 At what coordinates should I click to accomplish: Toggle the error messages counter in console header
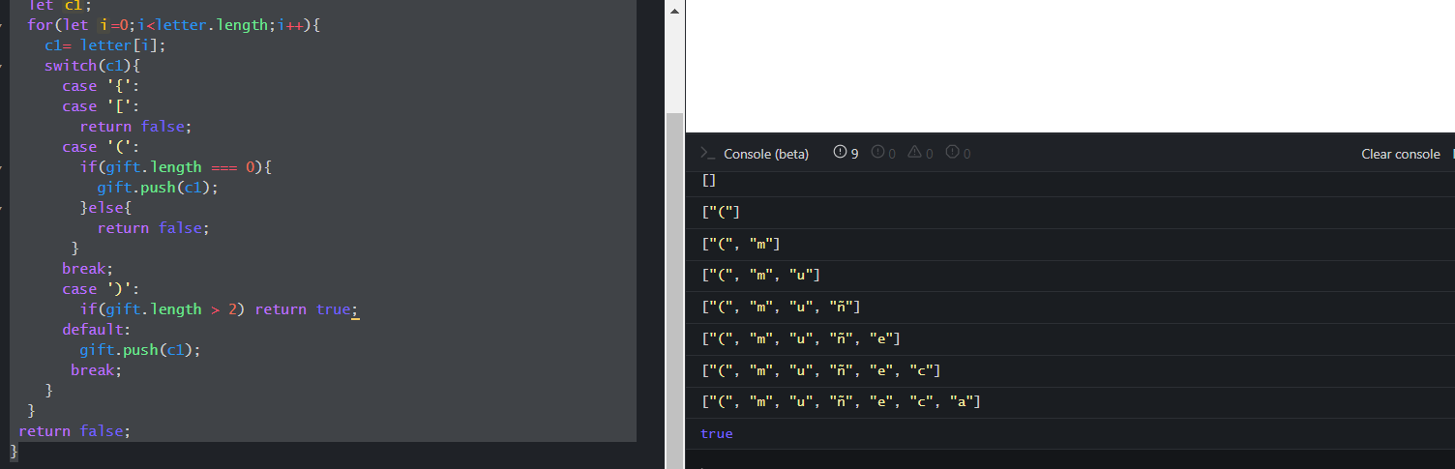click(958, 153)
